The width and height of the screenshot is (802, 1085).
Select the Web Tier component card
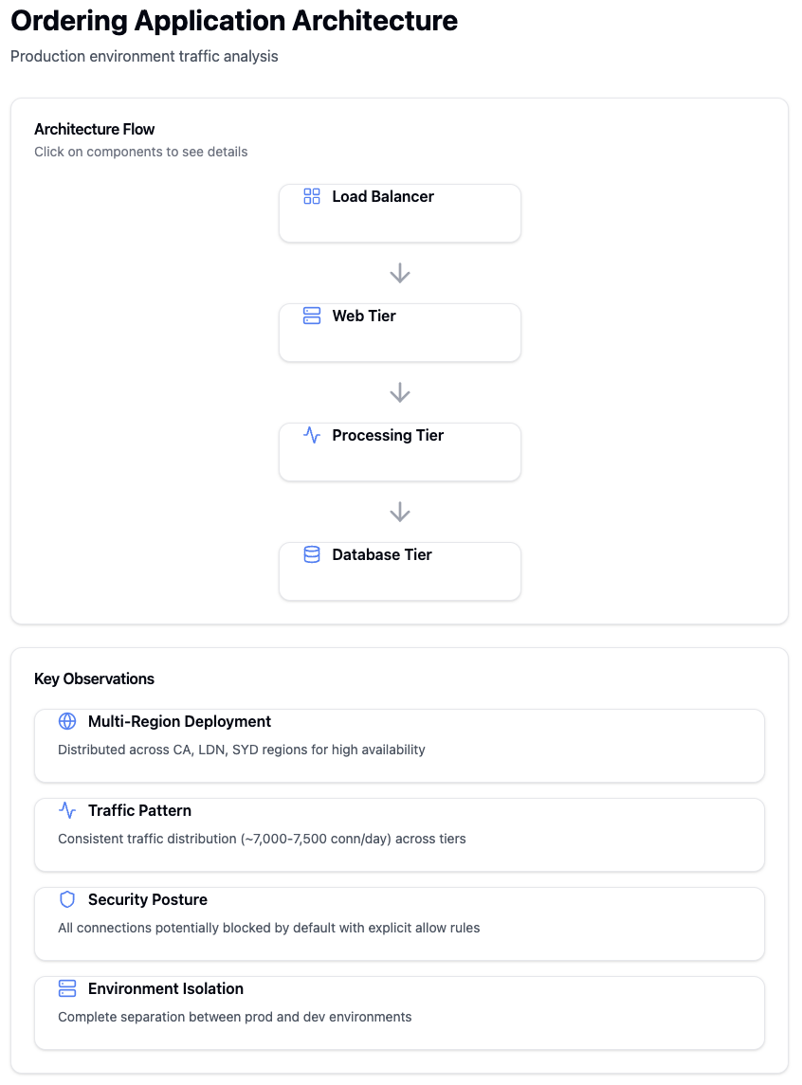tap(400, 333)
